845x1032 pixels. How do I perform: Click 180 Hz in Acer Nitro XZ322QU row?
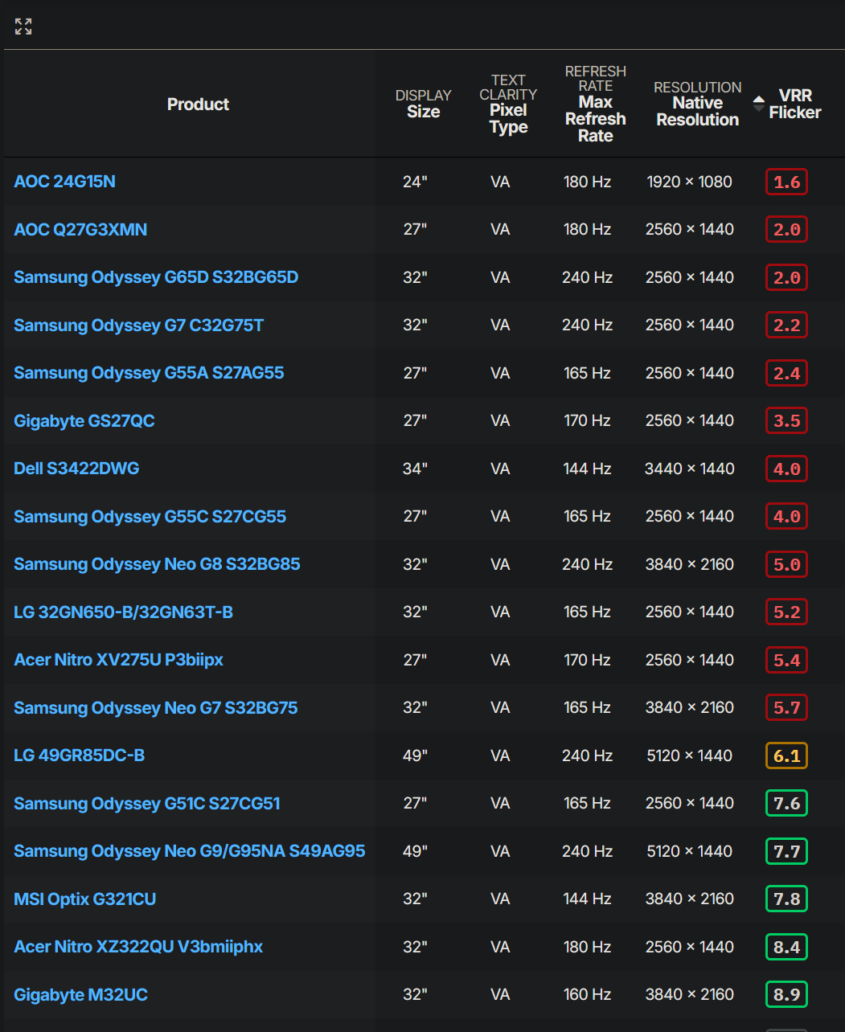[x=587, y=947]
